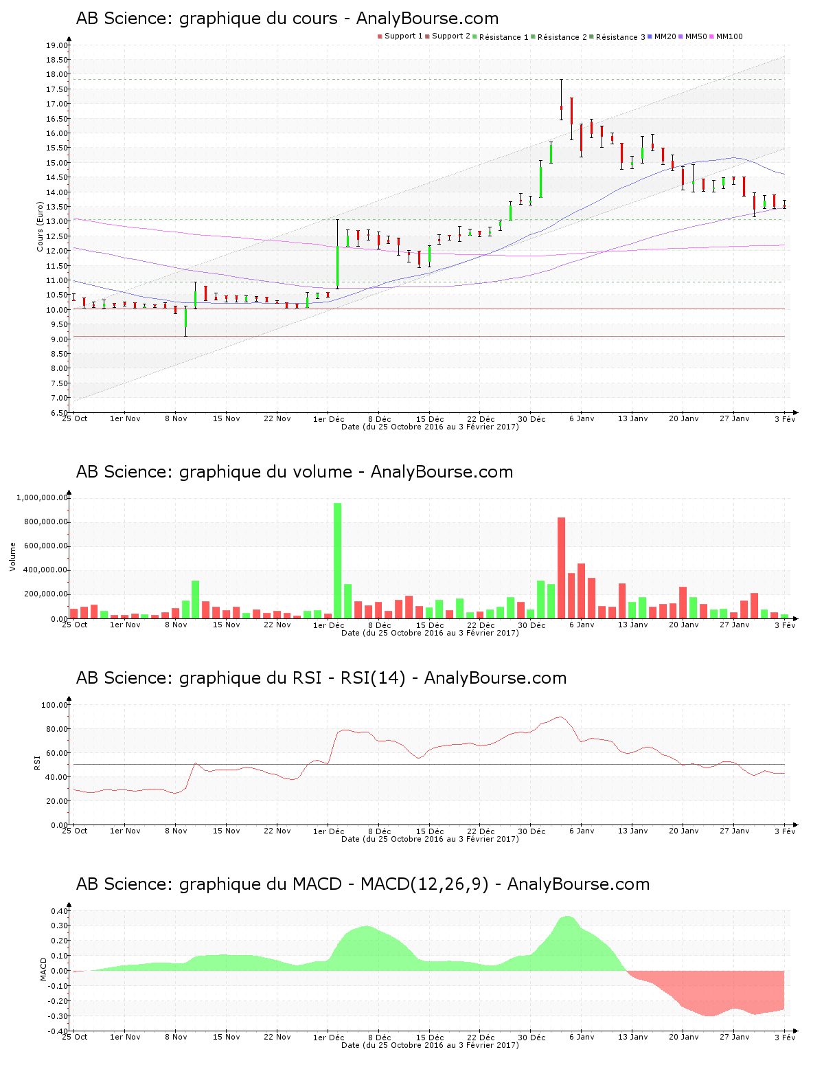The width and height of the screenshot is (824, 1065).
Task: Click the Support 1 red legend swatch
Action: click(x=380, y=36)
